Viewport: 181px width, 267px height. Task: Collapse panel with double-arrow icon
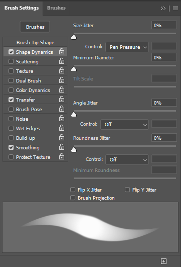tap(163, 8)
